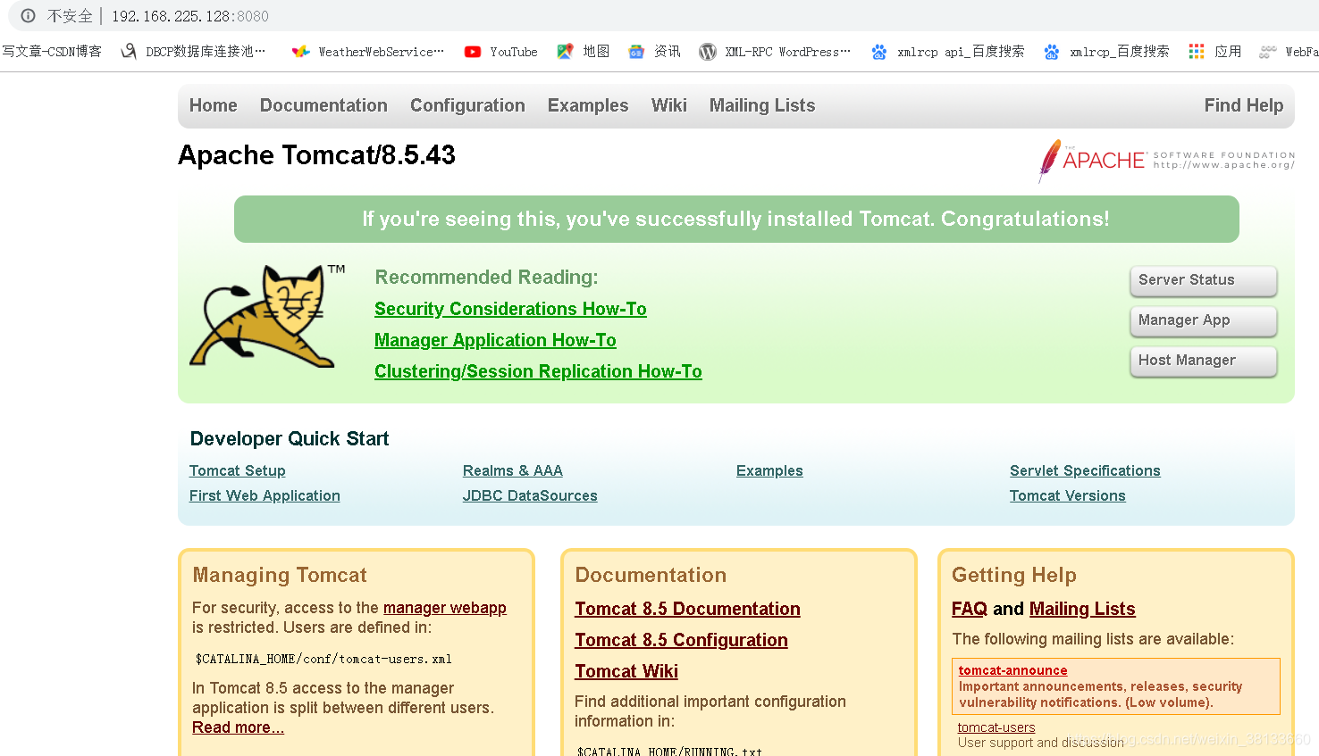Click the Host Manager button
Image resolution: width=1319 pixels, height=756 pixels.
[1204, 361]
